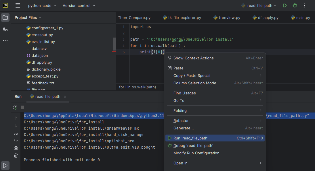Select the Project folder icon in sidebar
This screenshot has height=171, width=315.
(5, 18)
